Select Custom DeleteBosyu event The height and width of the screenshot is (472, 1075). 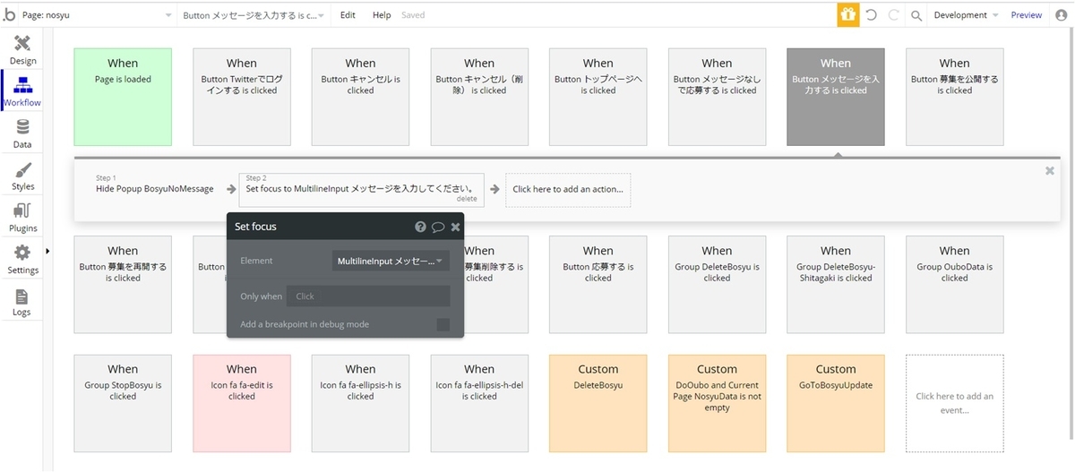click(x=598, y=403)
